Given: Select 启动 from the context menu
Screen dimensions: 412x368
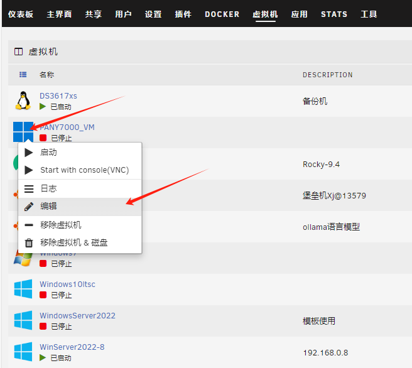Looking at the screenshot, I should pos(48,153).
